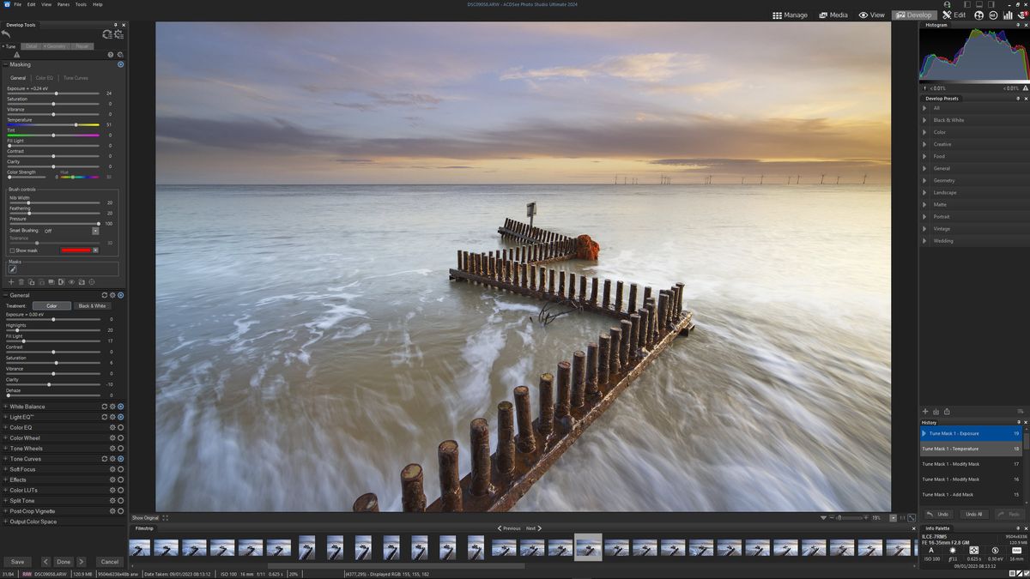Image resolution: width=1030 pixels, height=579 pixels.
Task: Enable the Show mask checkbox
Action: [12, 250]
